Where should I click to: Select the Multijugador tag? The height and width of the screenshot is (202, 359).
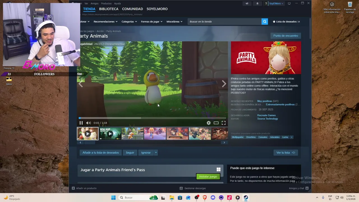[238, 137]
